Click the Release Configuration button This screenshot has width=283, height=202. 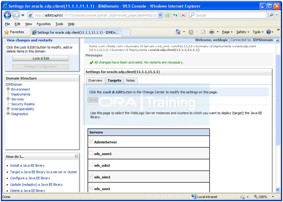click(x=41, y=66)
